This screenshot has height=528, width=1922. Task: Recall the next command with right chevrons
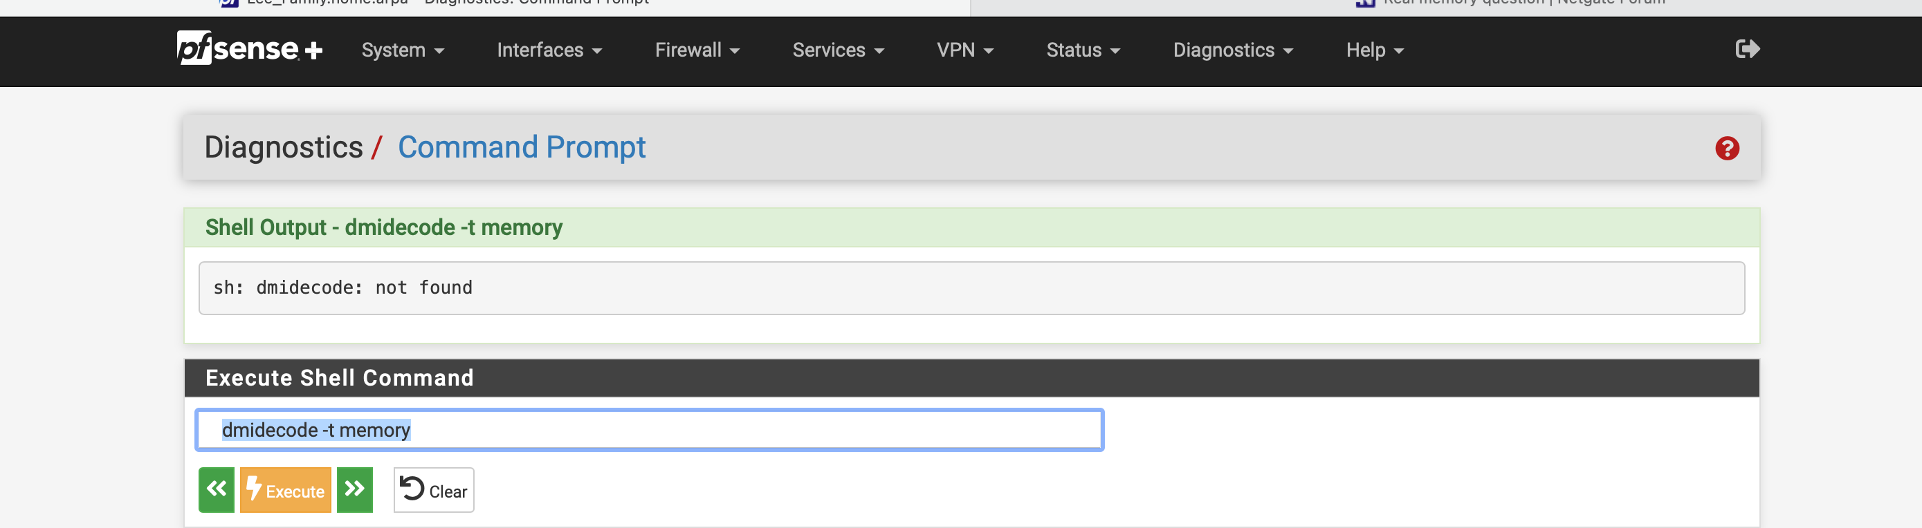click(x=354, y=490)
